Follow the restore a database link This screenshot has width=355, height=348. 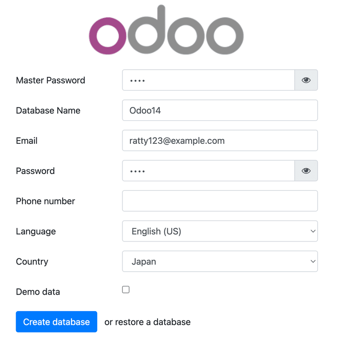pos(153,322)
